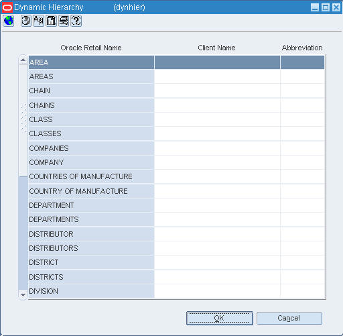Click the scrollbar down arrow
The width and height of the screenshot is (343, 336).
click(x=23, y=294)
